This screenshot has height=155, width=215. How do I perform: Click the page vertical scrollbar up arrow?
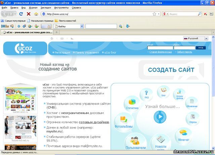pyautogui.click(x=213, y=37)
